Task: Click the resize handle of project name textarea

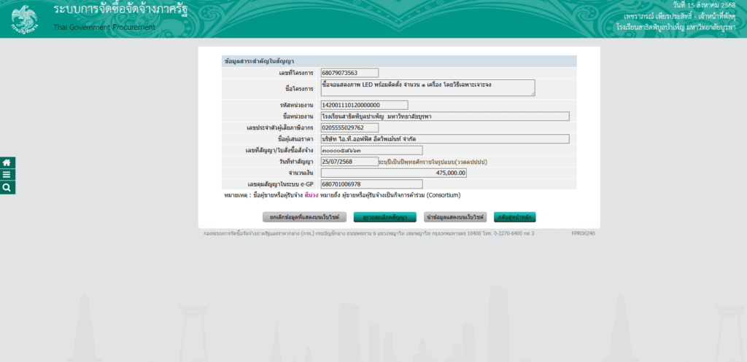Action: point(533,94)
